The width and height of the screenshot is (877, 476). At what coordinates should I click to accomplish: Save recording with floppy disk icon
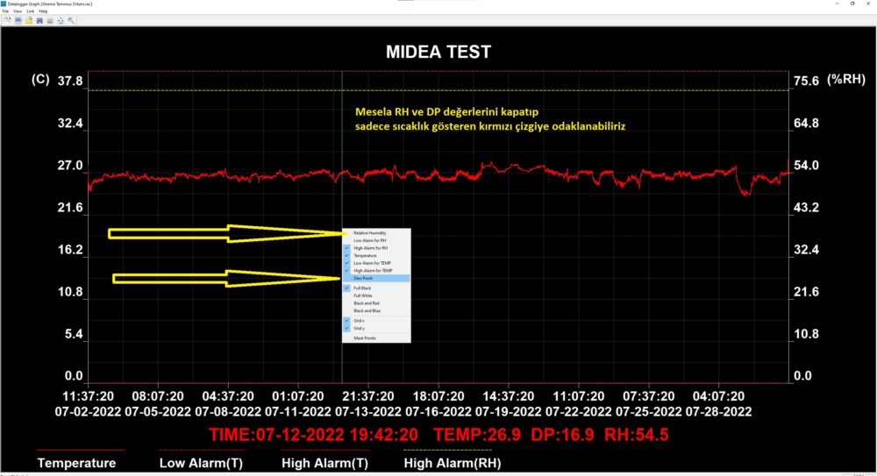39,20
